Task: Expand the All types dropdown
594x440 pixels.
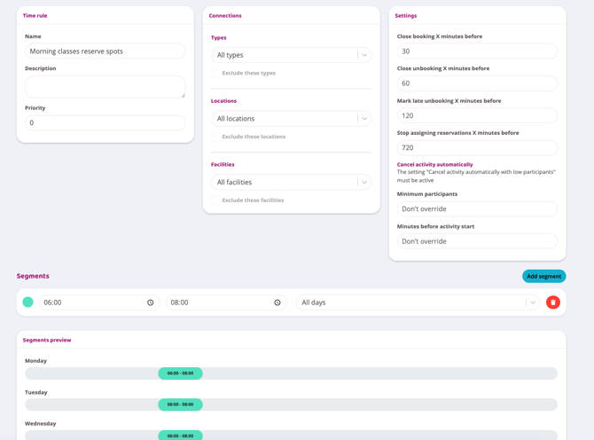Action: pos(291,55)
